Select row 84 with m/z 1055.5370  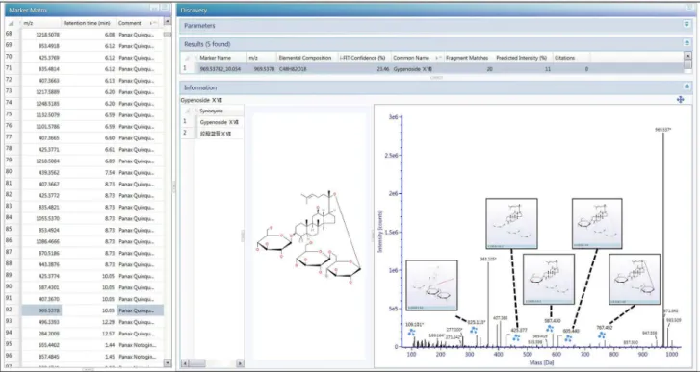pyautogui.click(x=85, y=218)
